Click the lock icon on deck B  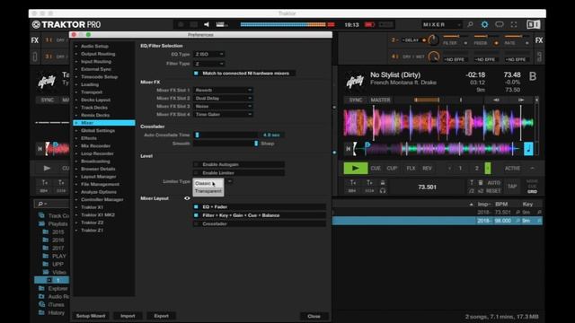click(x=383, y=182)
